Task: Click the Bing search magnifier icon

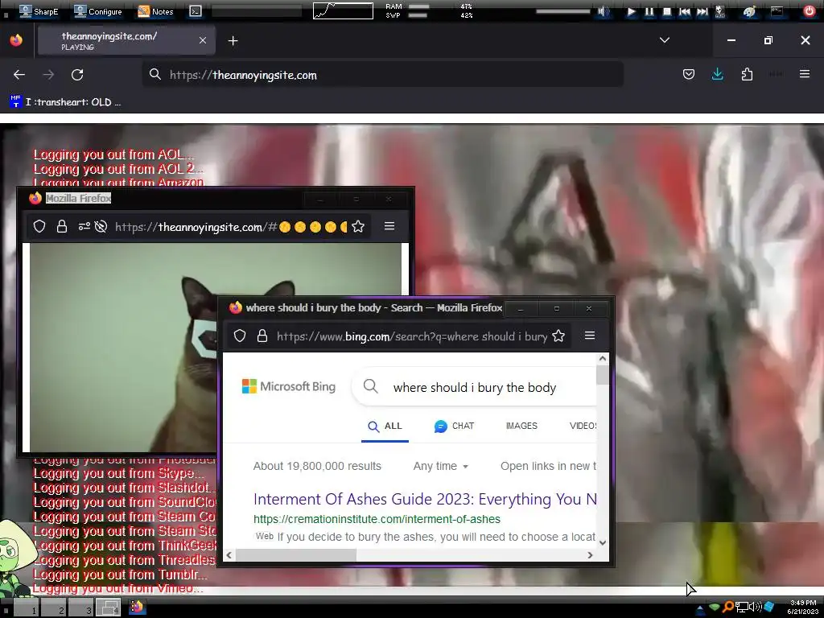Action: tap(370, 386)
